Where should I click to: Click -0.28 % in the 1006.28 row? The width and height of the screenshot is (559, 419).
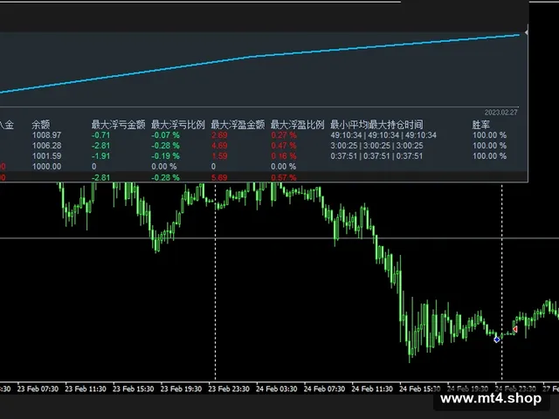[165, 146]
